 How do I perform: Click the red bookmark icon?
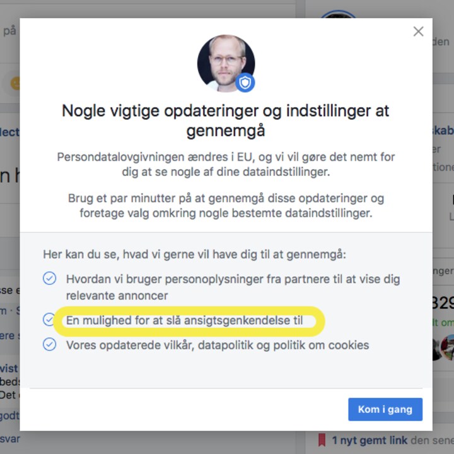point(322,440)
